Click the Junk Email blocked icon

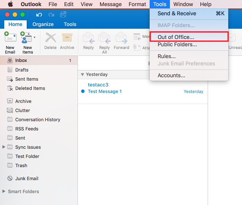10,178
